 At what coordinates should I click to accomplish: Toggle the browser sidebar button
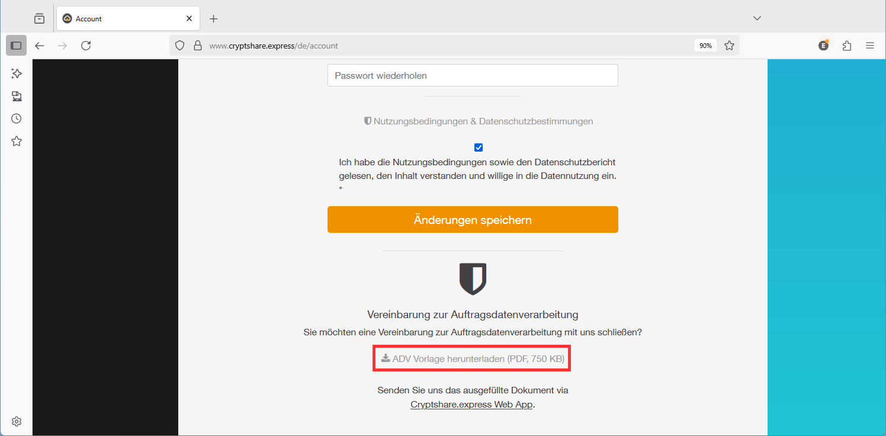tap(16, 46)
